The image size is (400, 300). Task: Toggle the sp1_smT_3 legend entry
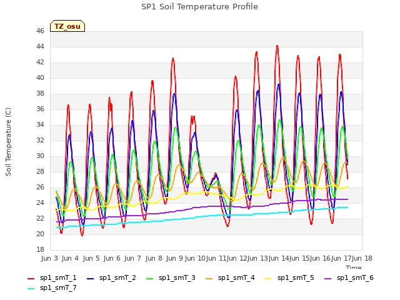171,277
